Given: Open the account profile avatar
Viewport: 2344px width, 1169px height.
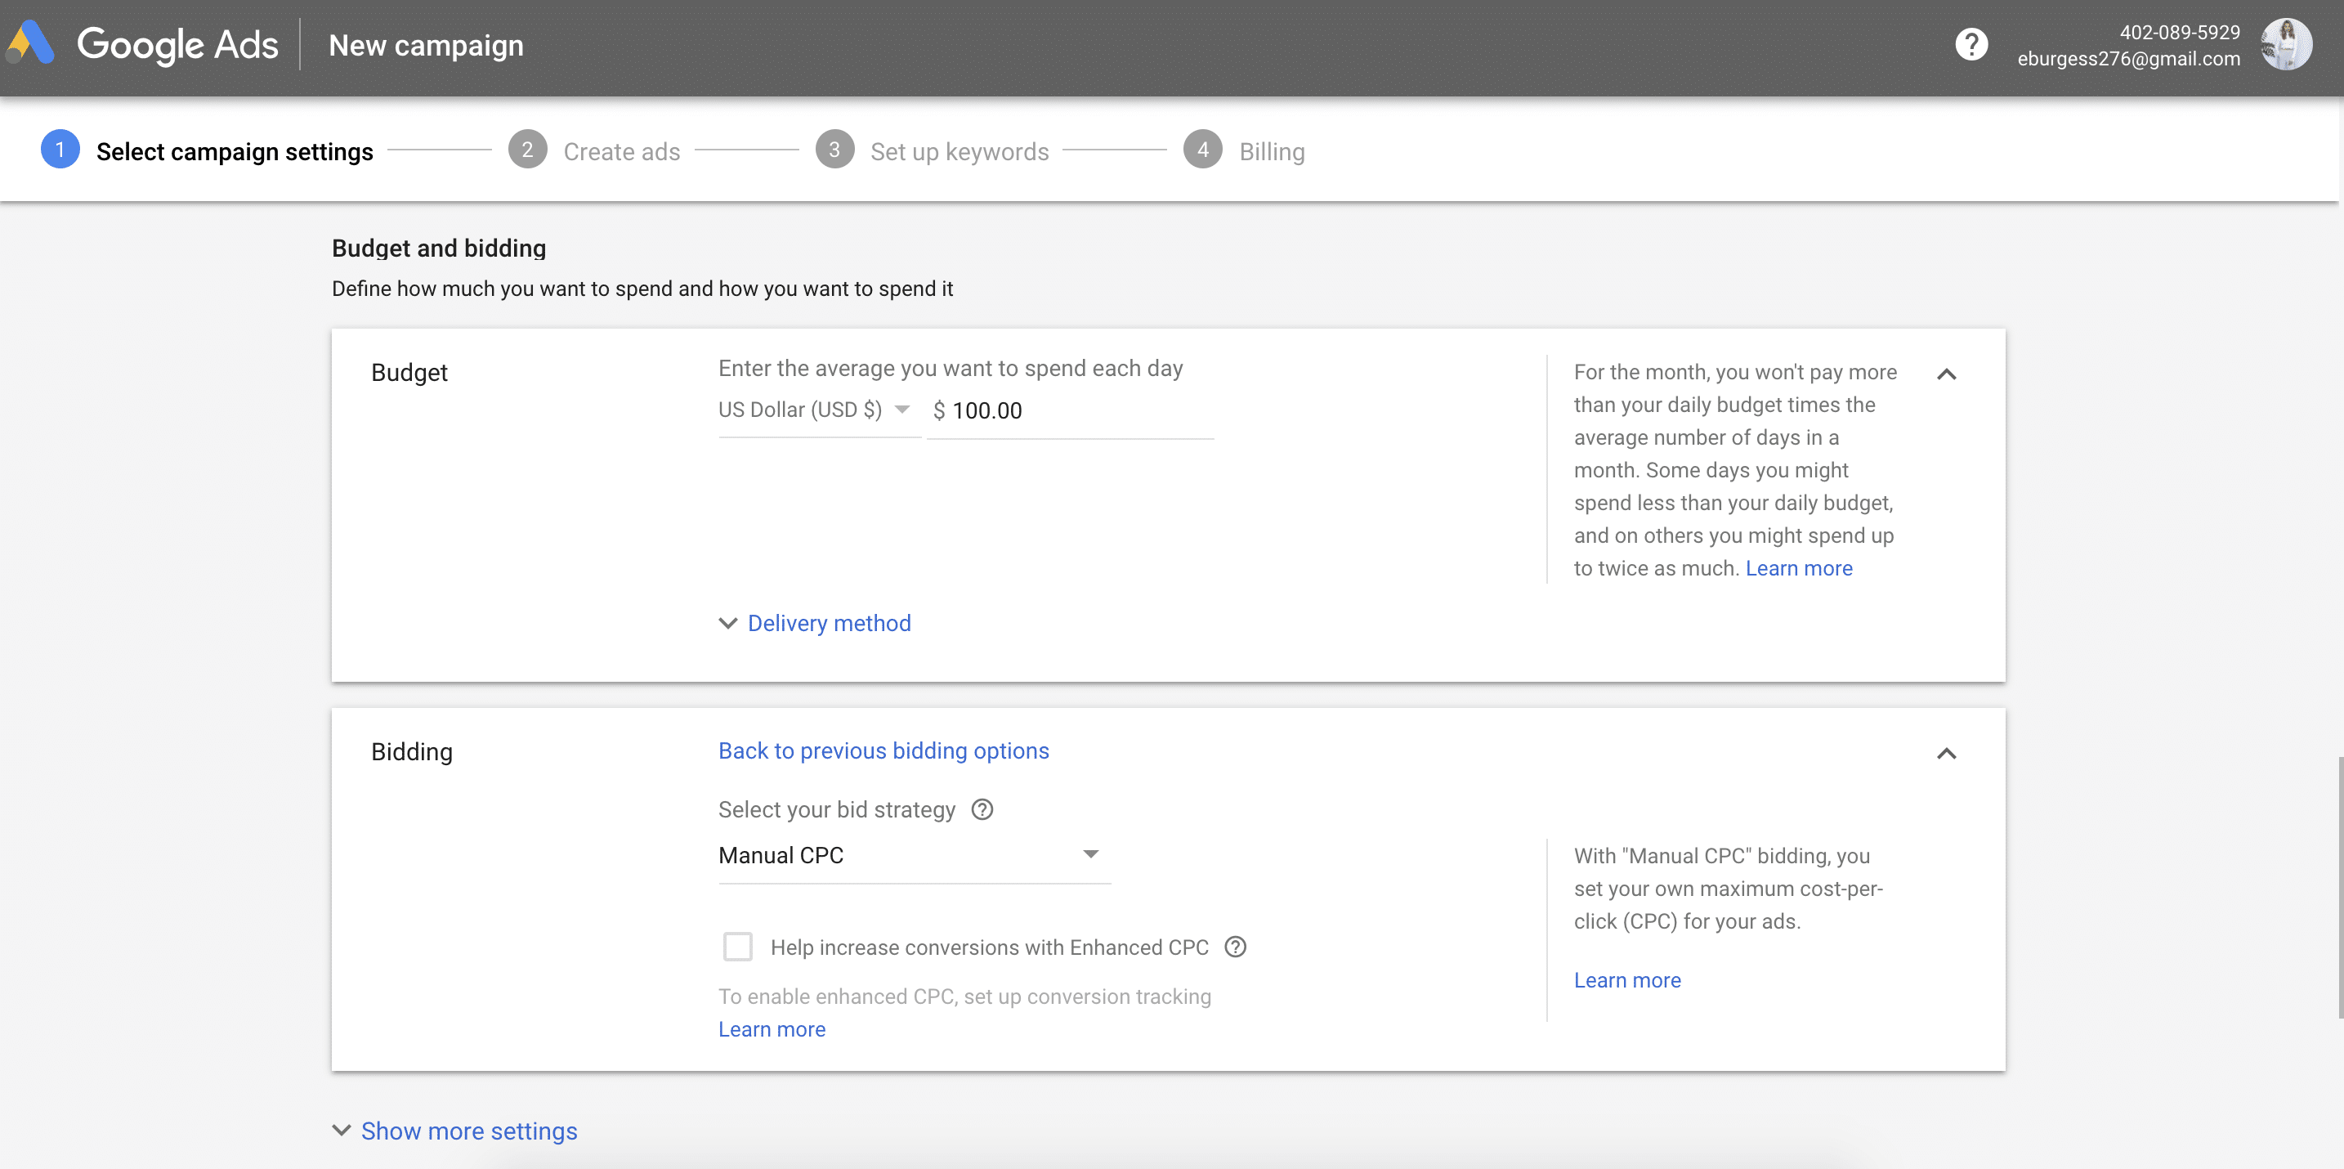Looking at the screenshot, I should click(x=2286, y=45).
